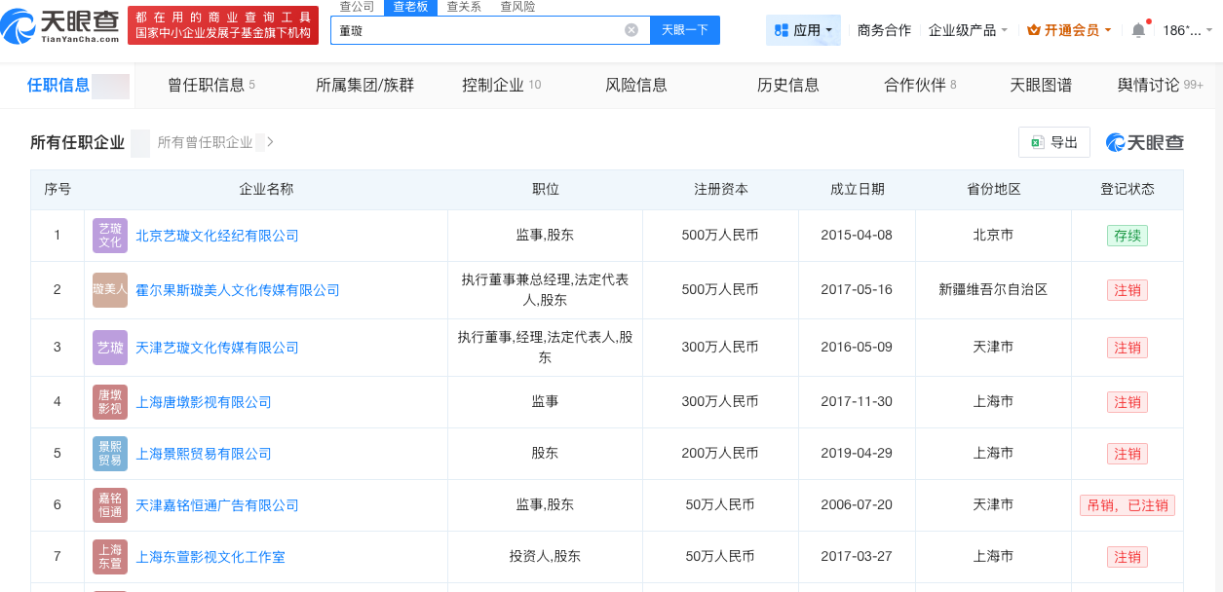Click inside the search input showing 董璇
Viewport: 1223px width, 592px height.
tap(487, 30)
